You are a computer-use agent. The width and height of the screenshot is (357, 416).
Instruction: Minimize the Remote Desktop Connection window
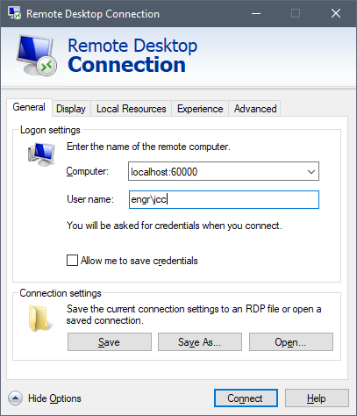coord(256,13)
